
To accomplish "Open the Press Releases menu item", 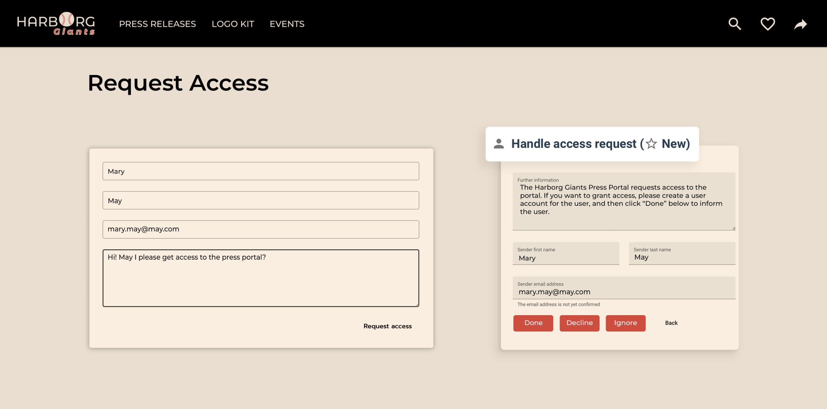I will (157, 24).
